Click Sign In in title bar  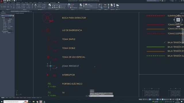click(x=164, y=1)
